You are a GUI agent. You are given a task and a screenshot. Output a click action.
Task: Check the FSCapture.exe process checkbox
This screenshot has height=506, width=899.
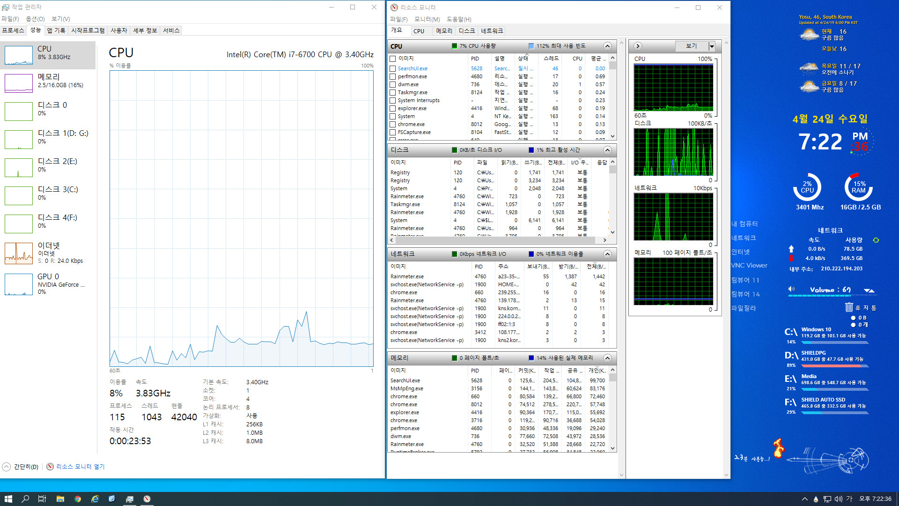[393, 133]
